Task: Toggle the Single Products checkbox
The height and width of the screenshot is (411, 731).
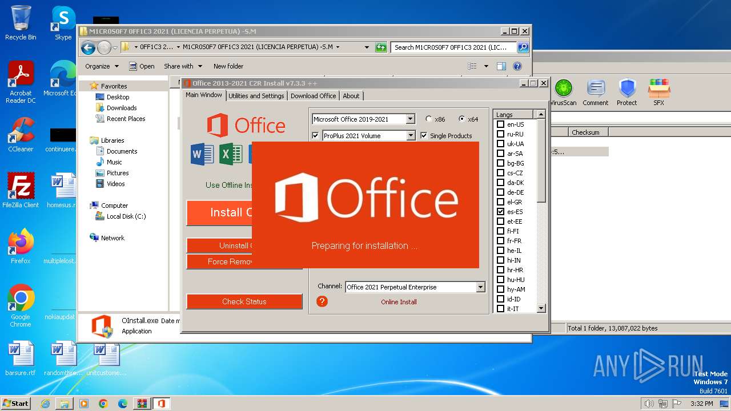Action: coord(424,136)
